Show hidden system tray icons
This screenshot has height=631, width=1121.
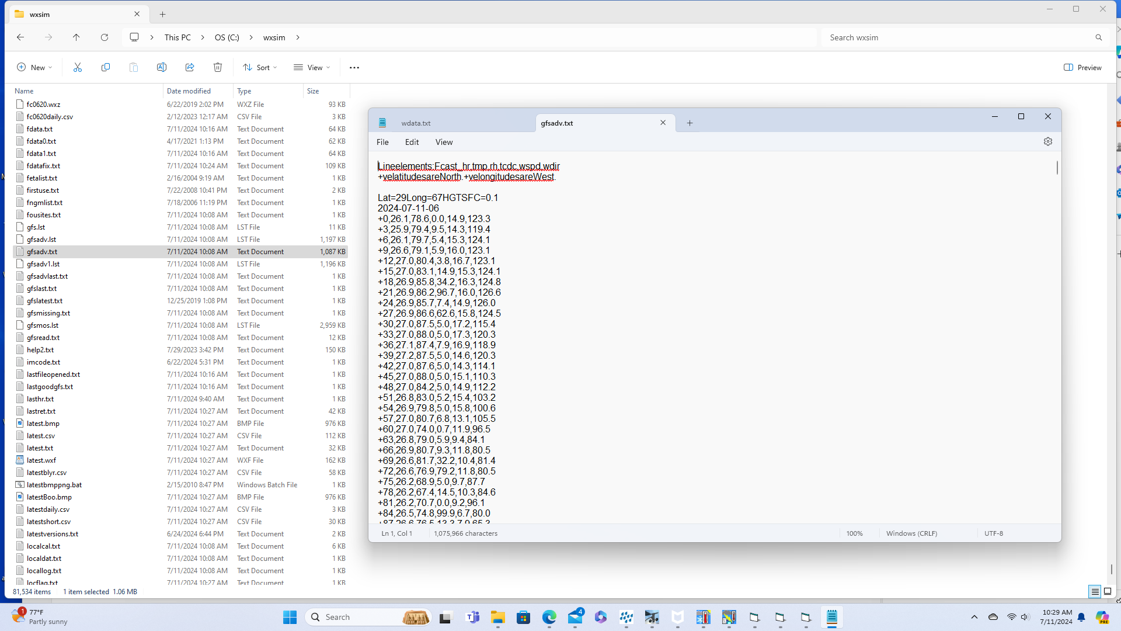tap(974, 617)
